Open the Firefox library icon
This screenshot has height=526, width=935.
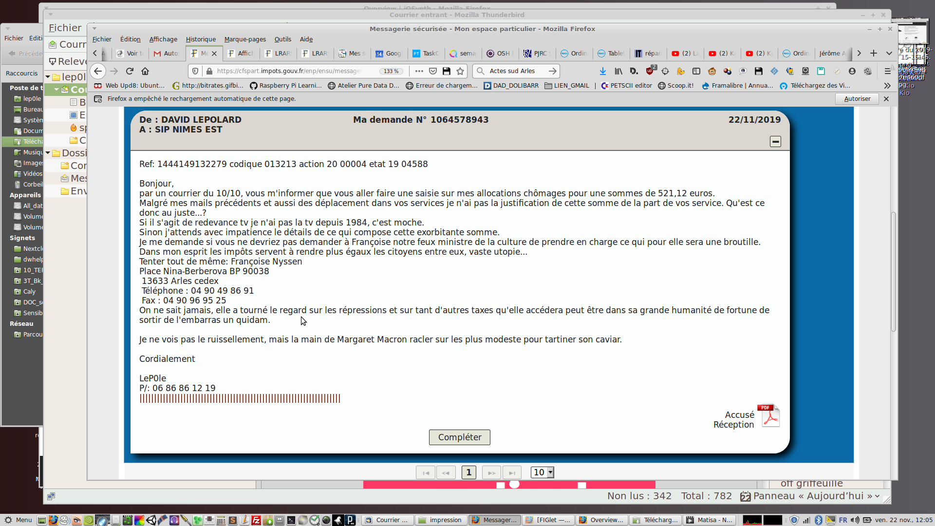click(618, 71)
